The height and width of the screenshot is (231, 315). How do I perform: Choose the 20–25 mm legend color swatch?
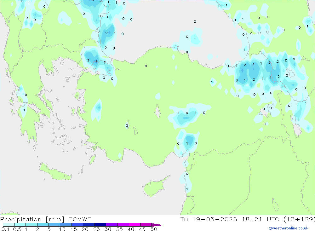click(x=89, y=225)
